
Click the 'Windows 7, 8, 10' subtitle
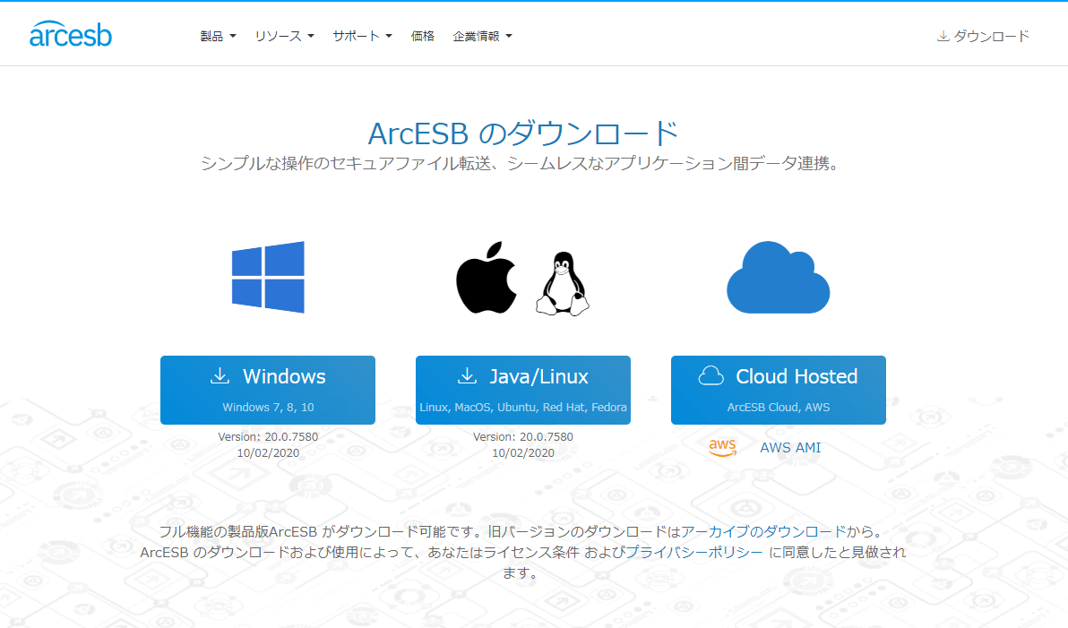[x=268, y=408]
